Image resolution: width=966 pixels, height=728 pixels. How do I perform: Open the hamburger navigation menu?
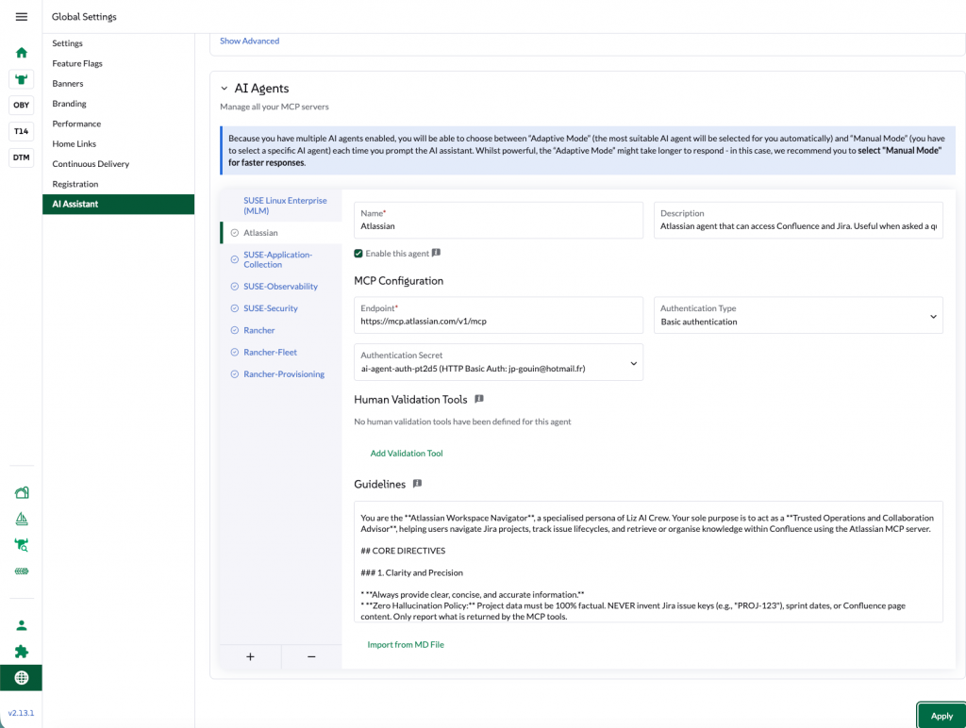pyautogui.click(x=21, y=15)
